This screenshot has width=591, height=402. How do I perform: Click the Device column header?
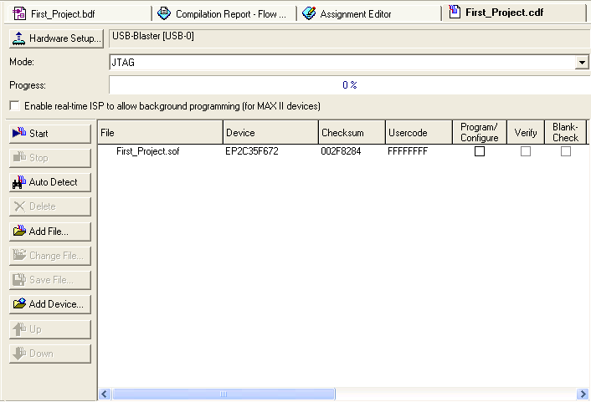[x=270, y=133]
